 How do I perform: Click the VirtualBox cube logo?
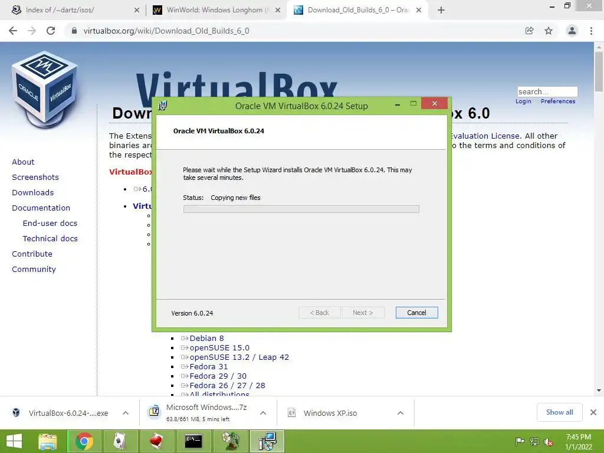45,90
